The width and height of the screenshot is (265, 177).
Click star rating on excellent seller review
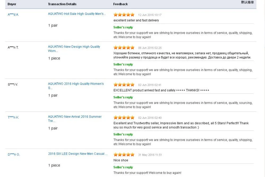pos(124,15)
